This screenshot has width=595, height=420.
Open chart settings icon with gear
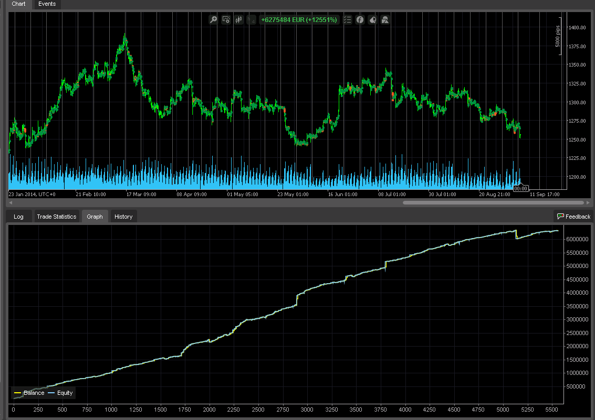coord(226,20)
